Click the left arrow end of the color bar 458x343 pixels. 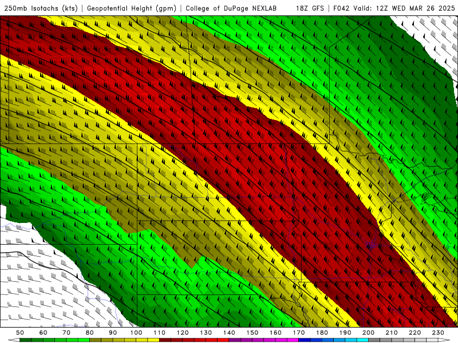click(x=14, y=340)
